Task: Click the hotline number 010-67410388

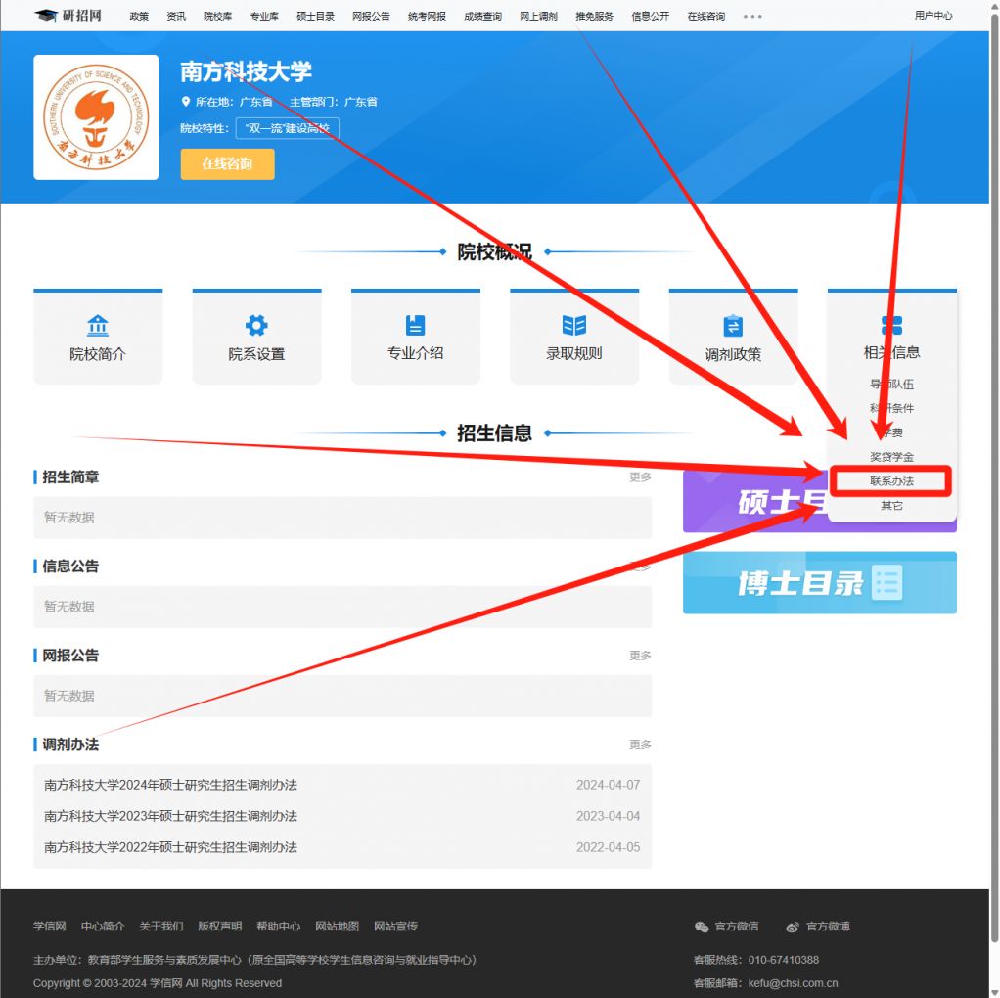Action: 784,960
